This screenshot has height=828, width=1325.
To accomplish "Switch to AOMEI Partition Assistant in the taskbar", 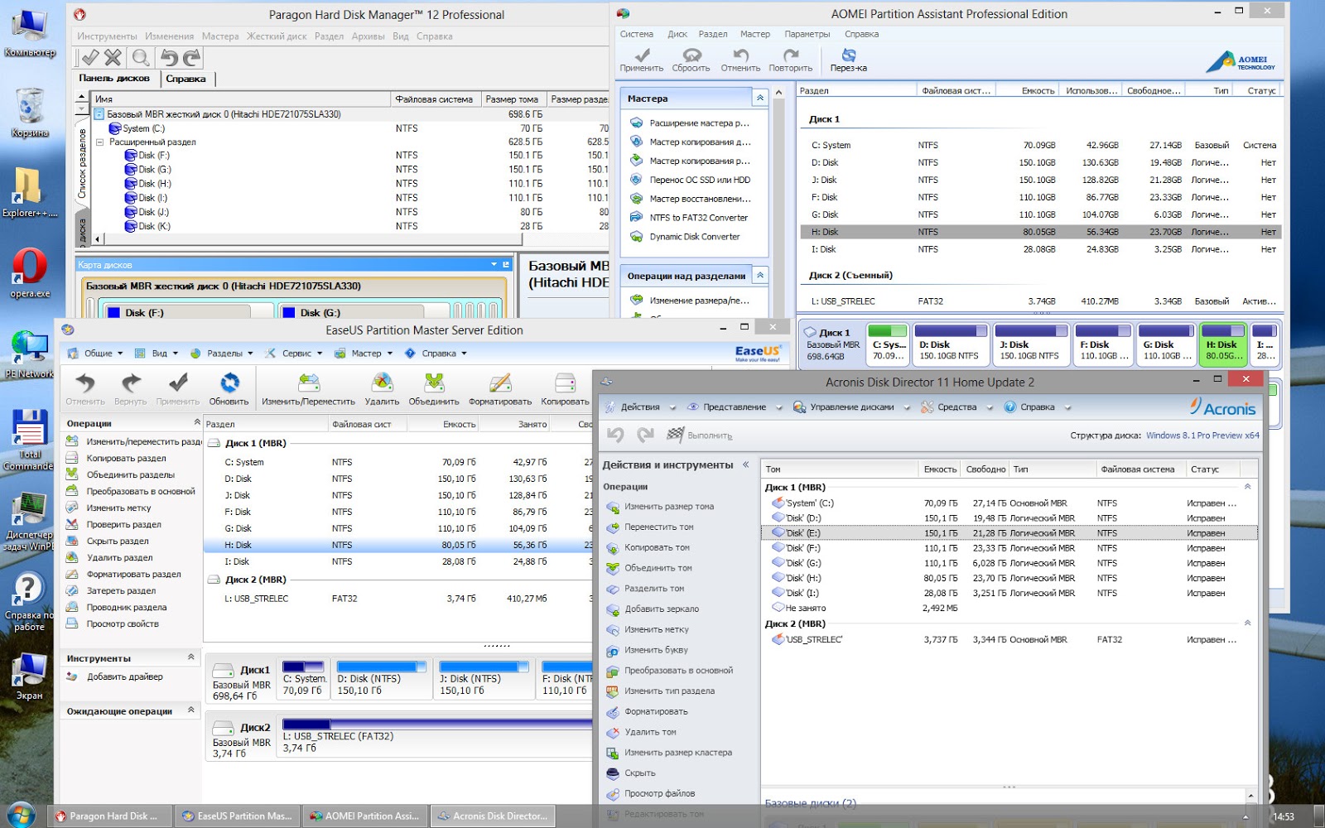I will tap(364, 816).
